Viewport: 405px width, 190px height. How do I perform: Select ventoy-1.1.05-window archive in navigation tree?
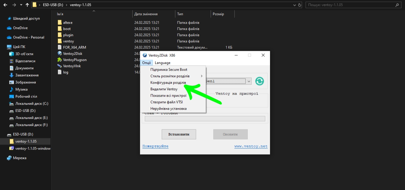(33, 148)
